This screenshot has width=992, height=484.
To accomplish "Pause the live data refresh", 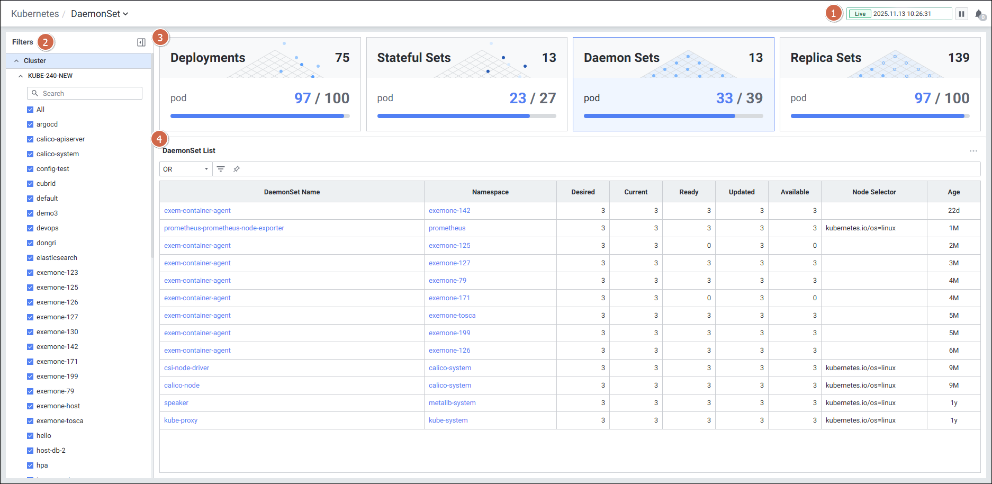I will click(x=961, y=14).
